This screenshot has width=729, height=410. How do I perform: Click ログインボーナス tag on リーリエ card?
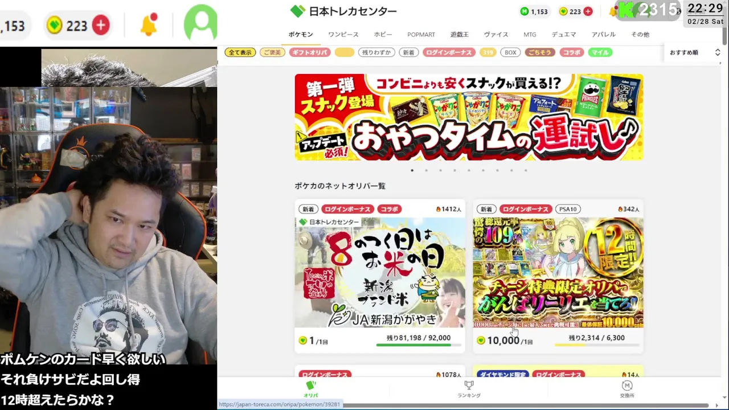[525, 209]
